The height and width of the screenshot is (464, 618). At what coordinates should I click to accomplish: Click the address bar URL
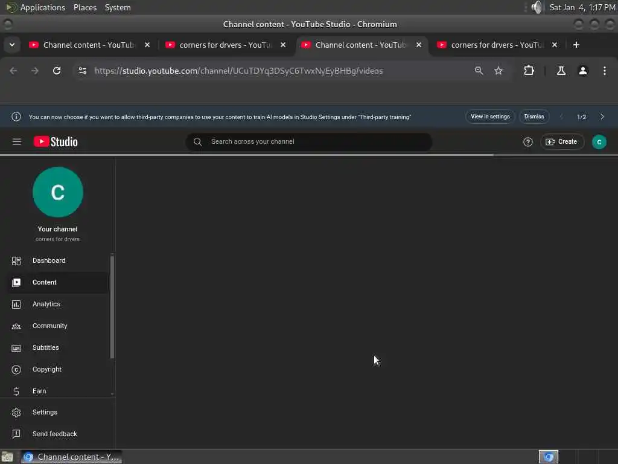(x=239, y=71)
